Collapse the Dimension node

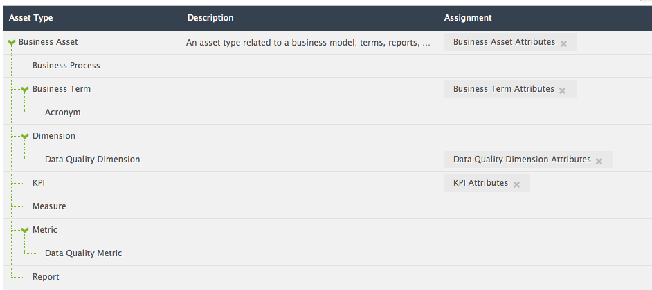coord(25,136)
